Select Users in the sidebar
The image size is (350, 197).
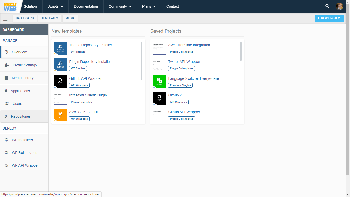click(24, 104)
